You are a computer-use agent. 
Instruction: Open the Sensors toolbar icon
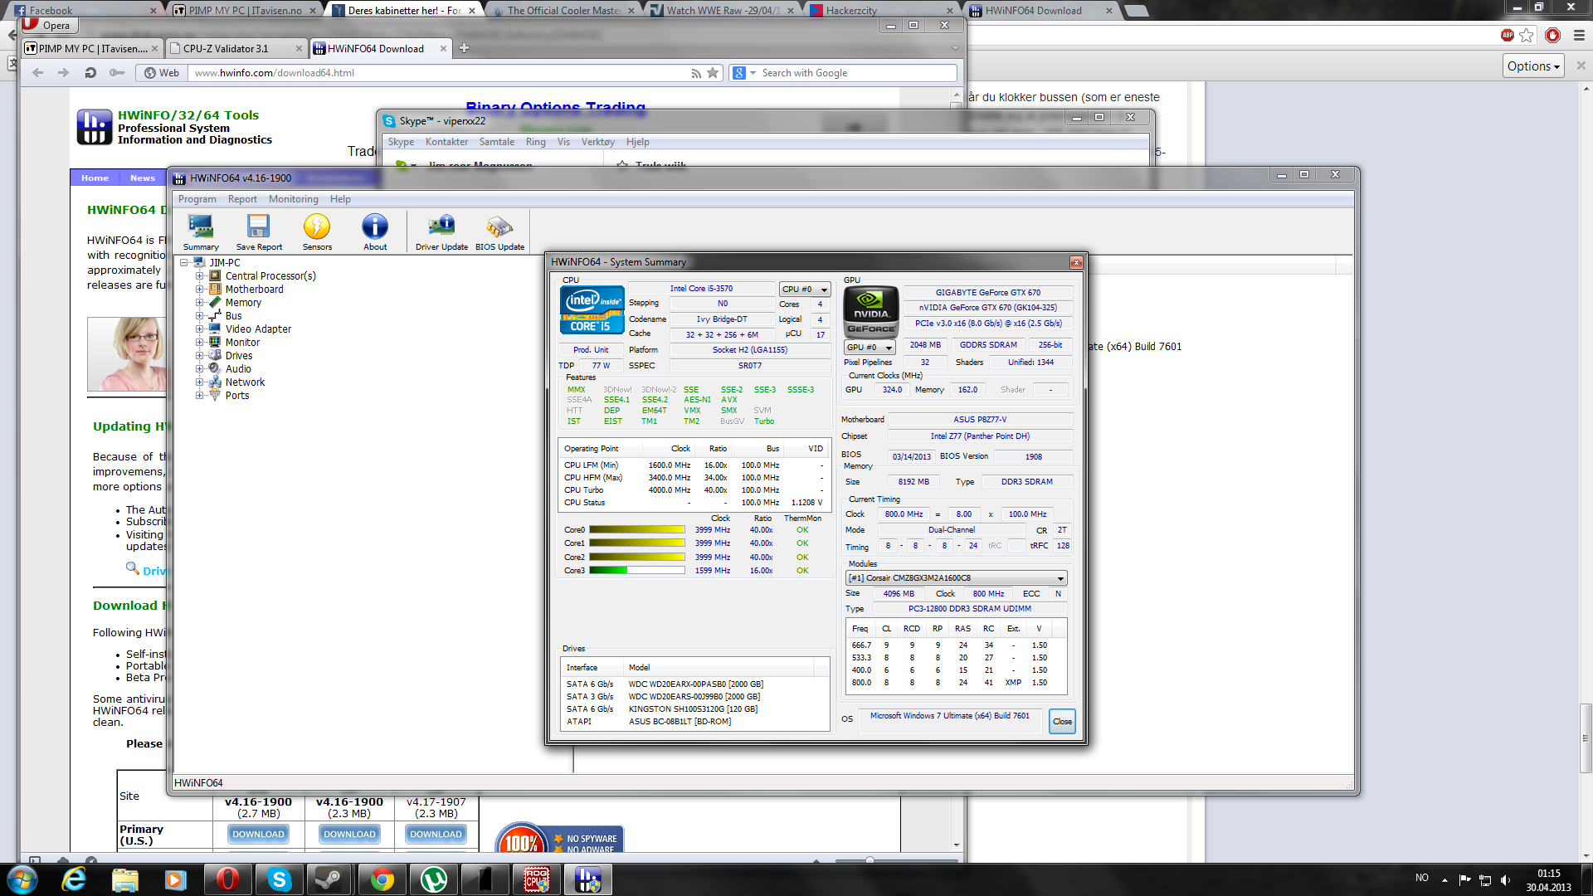tap(317, 231)
